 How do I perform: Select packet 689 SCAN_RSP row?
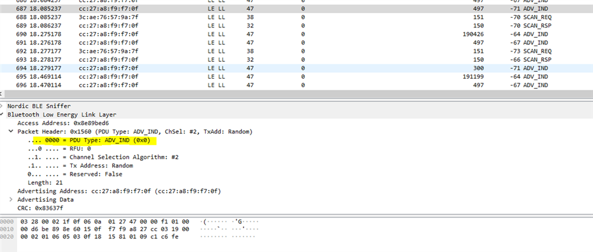coord(296,25)
